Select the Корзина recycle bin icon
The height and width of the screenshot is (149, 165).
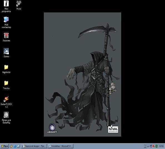tap(6, 35)
